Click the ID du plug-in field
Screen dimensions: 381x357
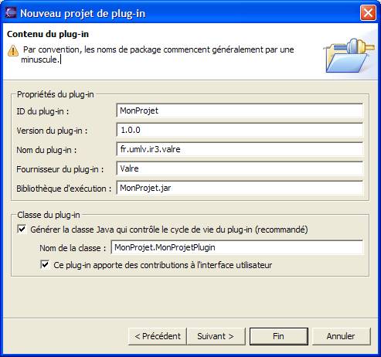(240, 110)
